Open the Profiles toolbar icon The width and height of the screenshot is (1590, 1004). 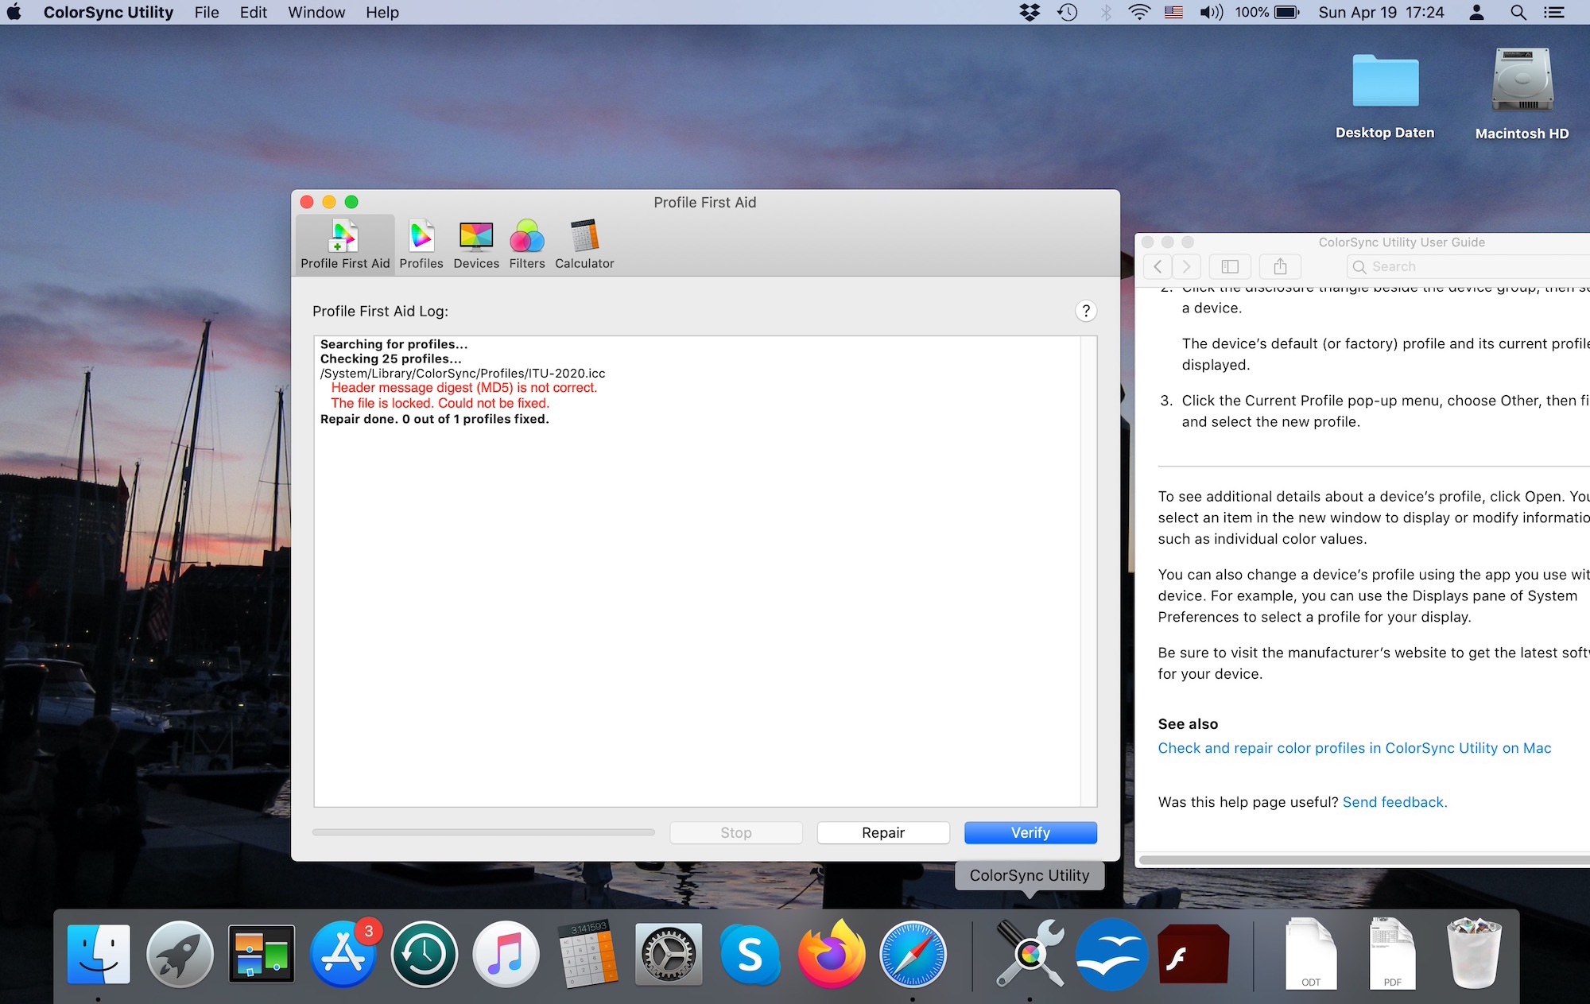[x=421, y=244]
